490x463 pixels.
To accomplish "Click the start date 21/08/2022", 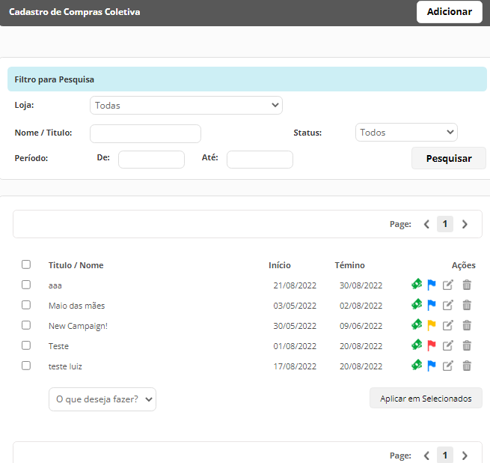I will point(295,285).
